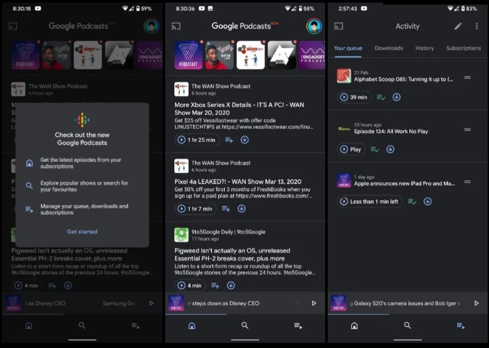Download the Pixel 4a LEAKED episode

[x=242, y=209]
